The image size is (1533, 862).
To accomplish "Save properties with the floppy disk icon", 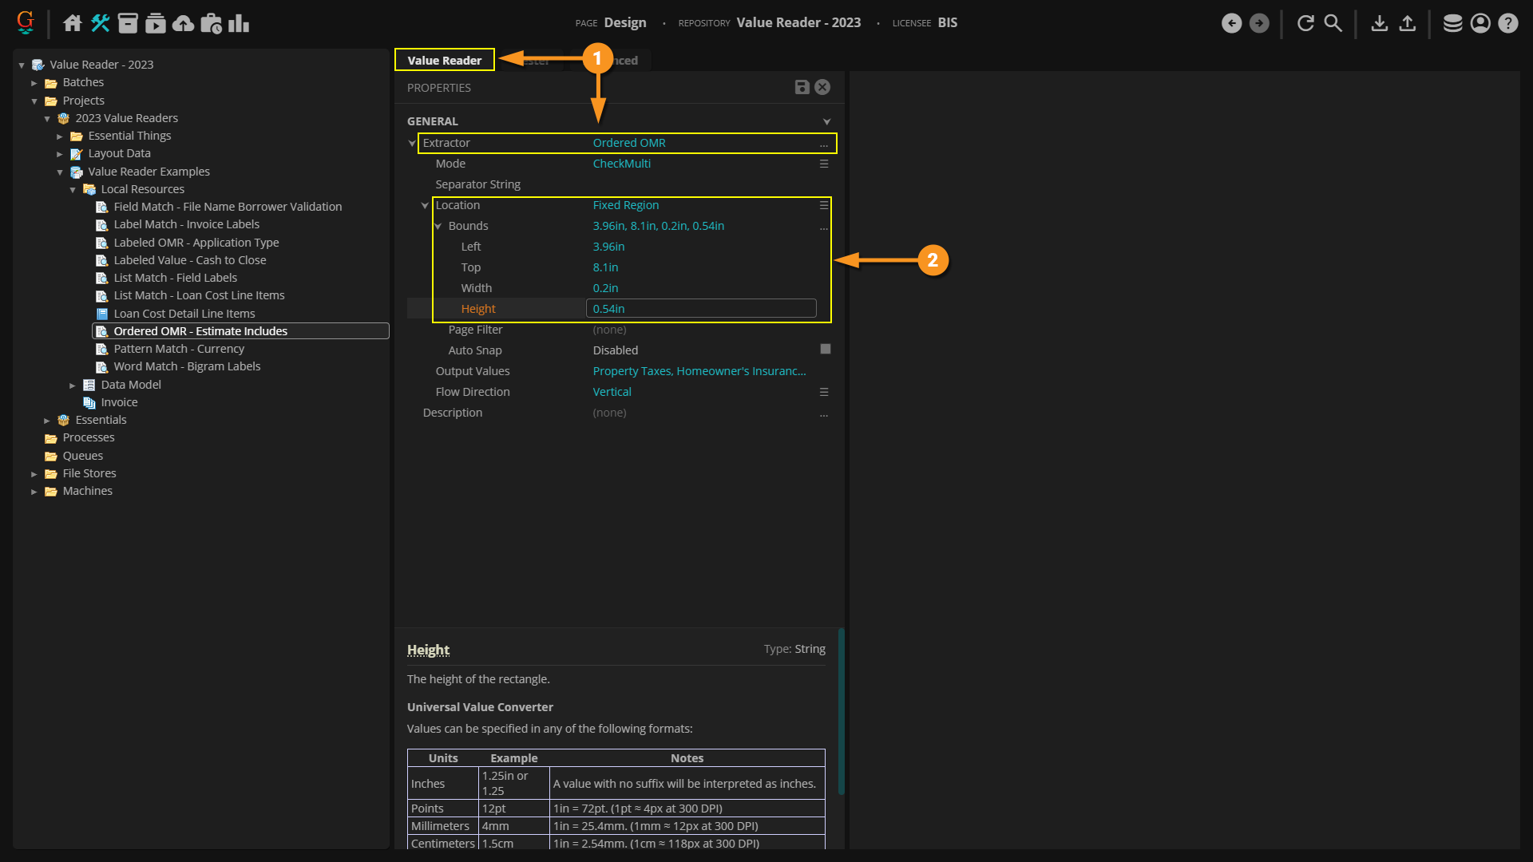I will point(802,88).
